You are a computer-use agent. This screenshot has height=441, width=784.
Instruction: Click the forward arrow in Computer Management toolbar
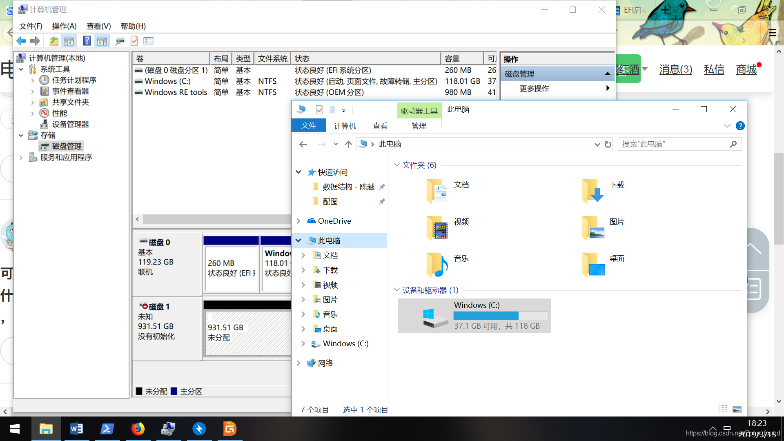tap(35, 41)
